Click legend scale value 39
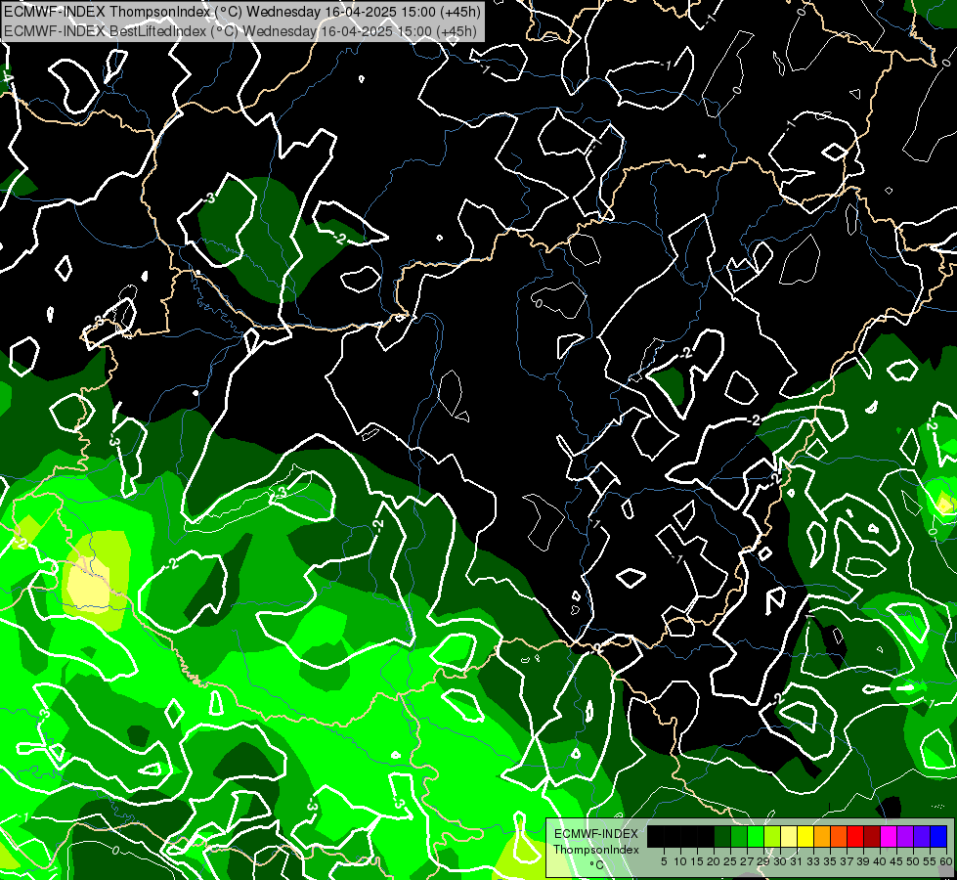 click(863, 861)
